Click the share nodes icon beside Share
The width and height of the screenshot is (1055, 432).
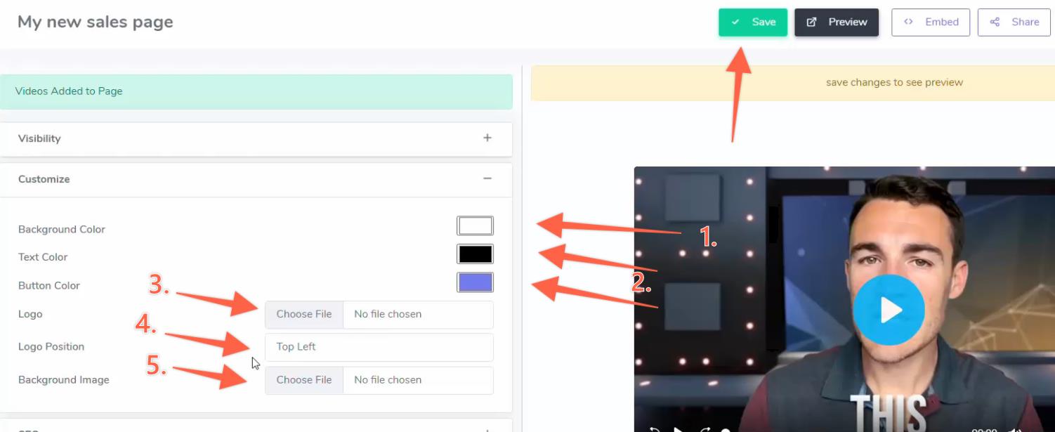click(x=995, y=22)
